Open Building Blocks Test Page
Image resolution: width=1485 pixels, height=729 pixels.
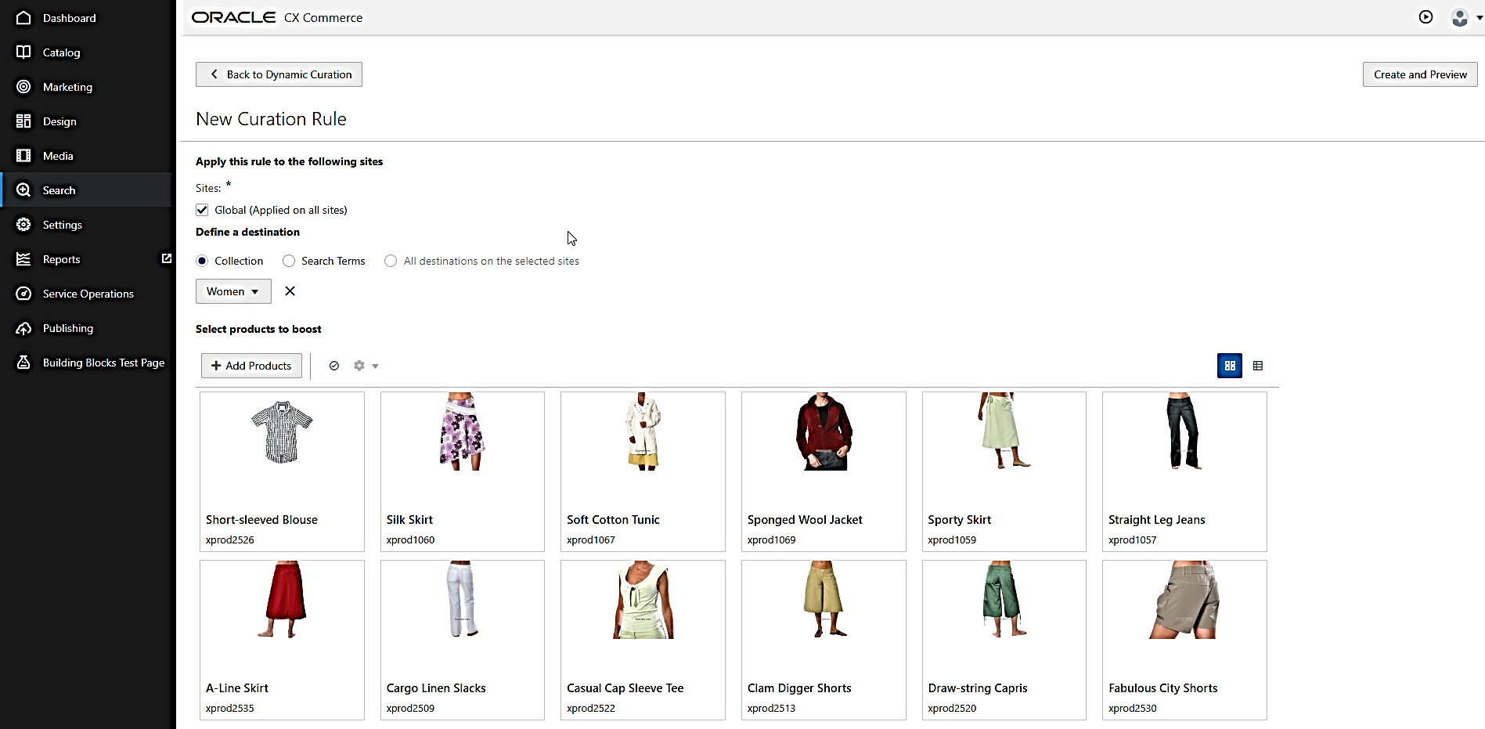[x=104, y=363]
